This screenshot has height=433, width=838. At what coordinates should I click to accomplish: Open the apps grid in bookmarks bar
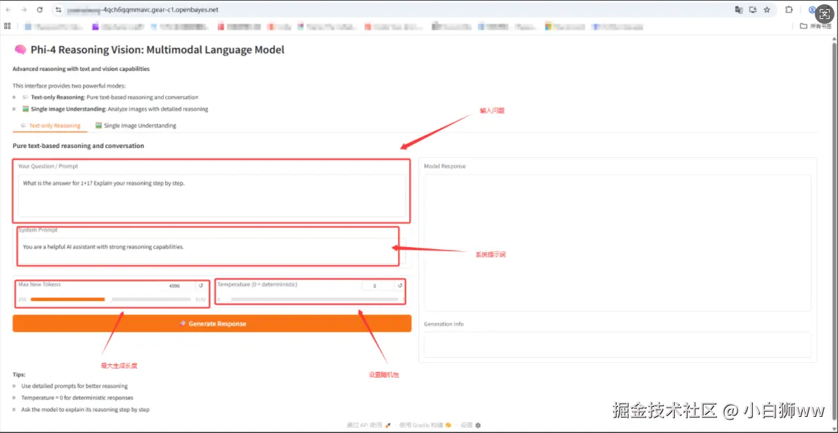tap(8, 25)
